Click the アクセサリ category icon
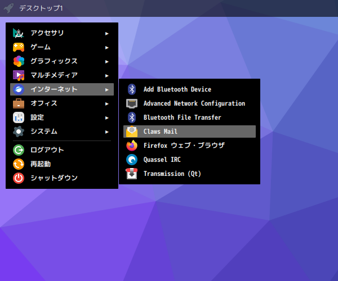Image resolution: width=338 pixels, height=281 pixels. tap(19, 33)
